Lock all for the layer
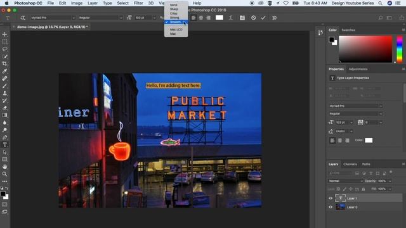 click(x=363, y=189)
